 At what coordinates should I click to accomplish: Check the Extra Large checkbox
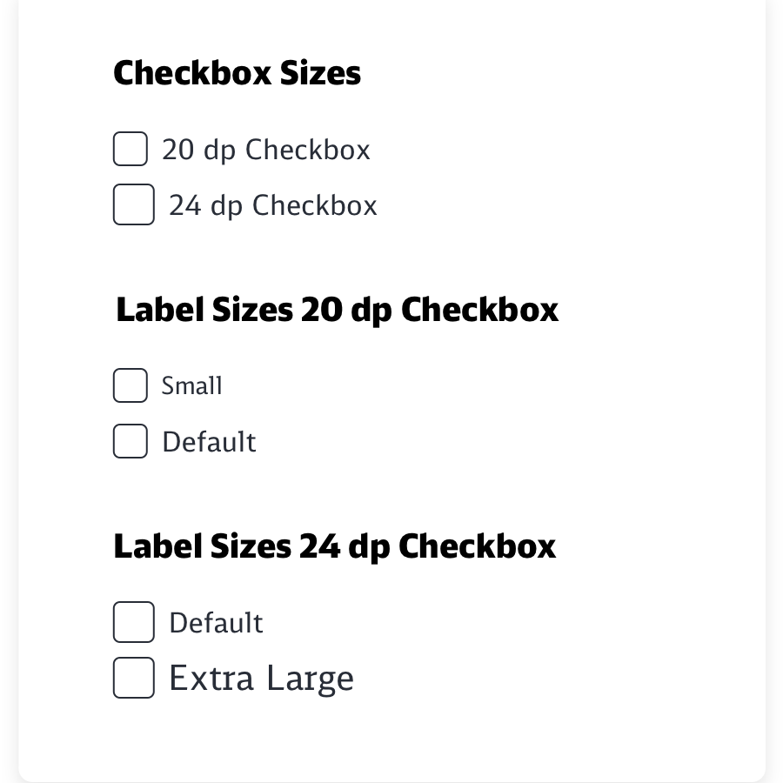coord(134,678)
